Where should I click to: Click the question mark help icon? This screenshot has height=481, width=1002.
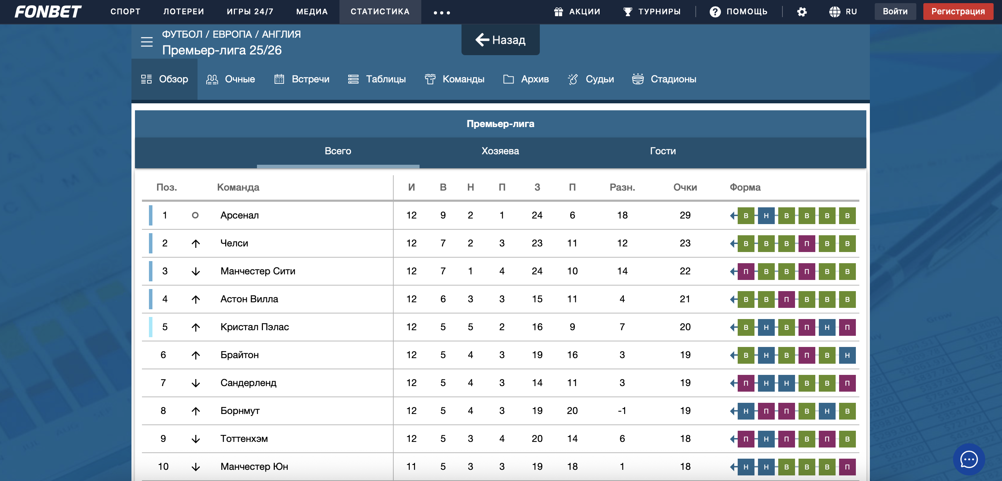pos(715,12)
